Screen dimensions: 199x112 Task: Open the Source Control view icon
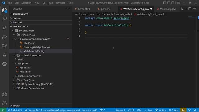4,28
